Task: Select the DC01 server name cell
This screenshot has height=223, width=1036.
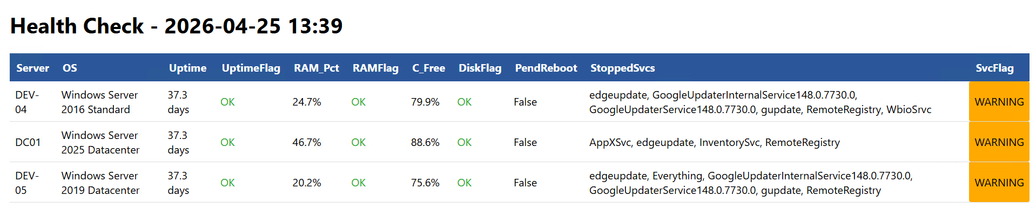Action: click(x=28, y=142)
